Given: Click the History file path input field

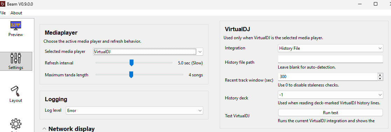Looking at the screenshot, I should [330, 59].
